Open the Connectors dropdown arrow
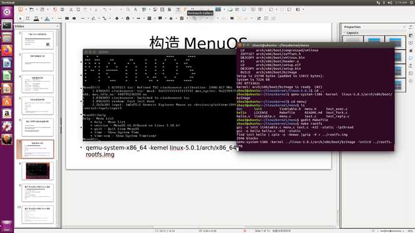The image size is (415, 233). click(110, 19)
